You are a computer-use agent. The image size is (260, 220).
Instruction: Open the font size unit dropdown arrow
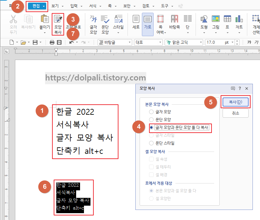[x=232, y=42]
